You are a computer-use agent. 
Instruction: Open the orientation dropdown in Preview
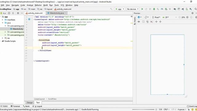pos(147,17)
